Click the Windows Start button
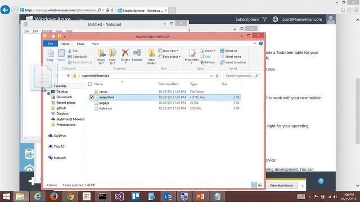Screen dimensions: 360x202 click(6, 196)
